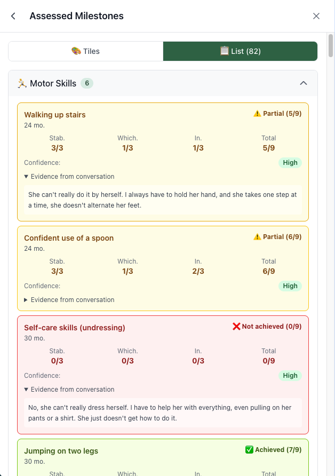
Task: Close the Assessed Milestones panel
Action: point(316,16)
